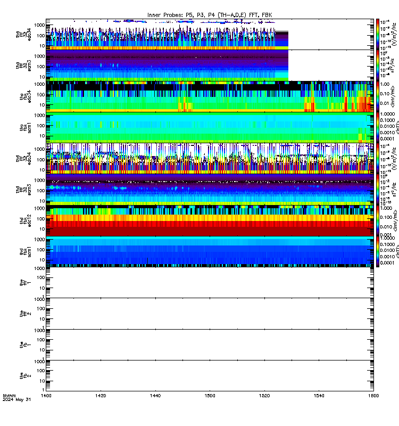Click the "tha fbk edc34" panel label
The image size is (399, 426).
pos(26,96)
